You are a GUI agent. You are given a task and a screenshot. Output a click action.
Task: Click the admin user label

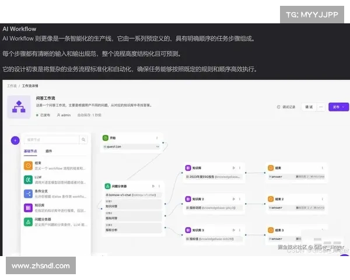(64, 115)
